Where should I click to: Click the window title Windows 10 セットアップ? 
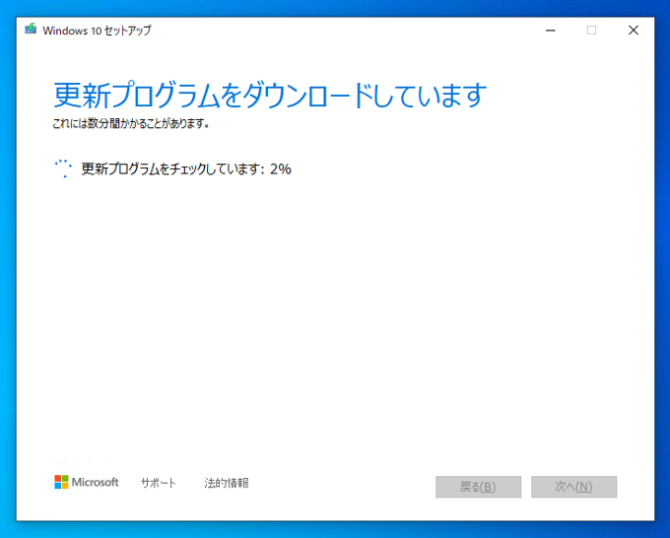click(97, 31)
